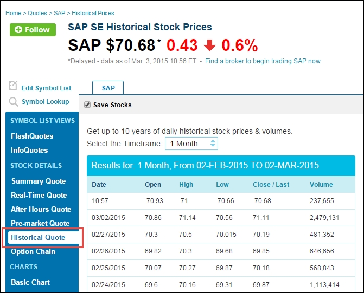
Task: Click the date 02/25/2015 cell
Action: 108,268
